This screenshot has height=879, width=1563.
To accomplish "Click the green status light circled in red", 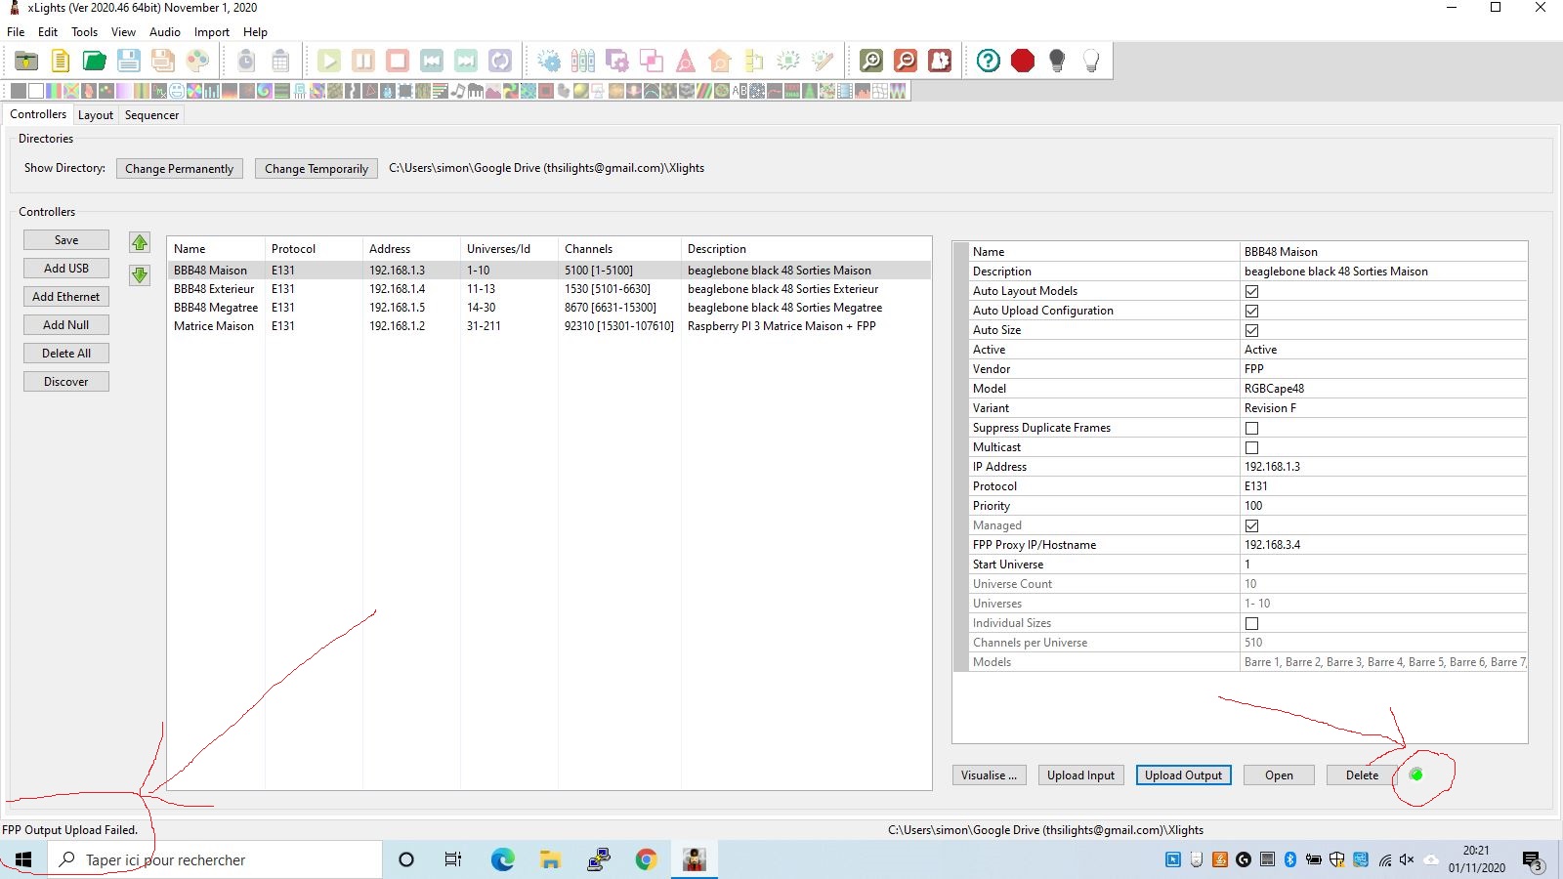I will coord(1416,774).
